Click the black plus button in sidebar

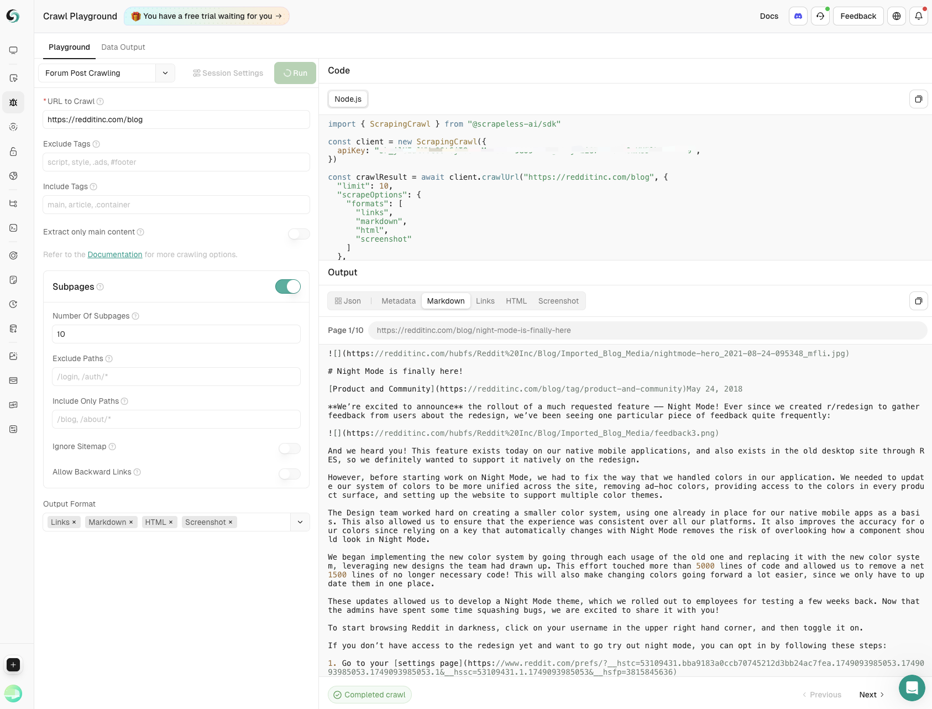tap(13, 665)
